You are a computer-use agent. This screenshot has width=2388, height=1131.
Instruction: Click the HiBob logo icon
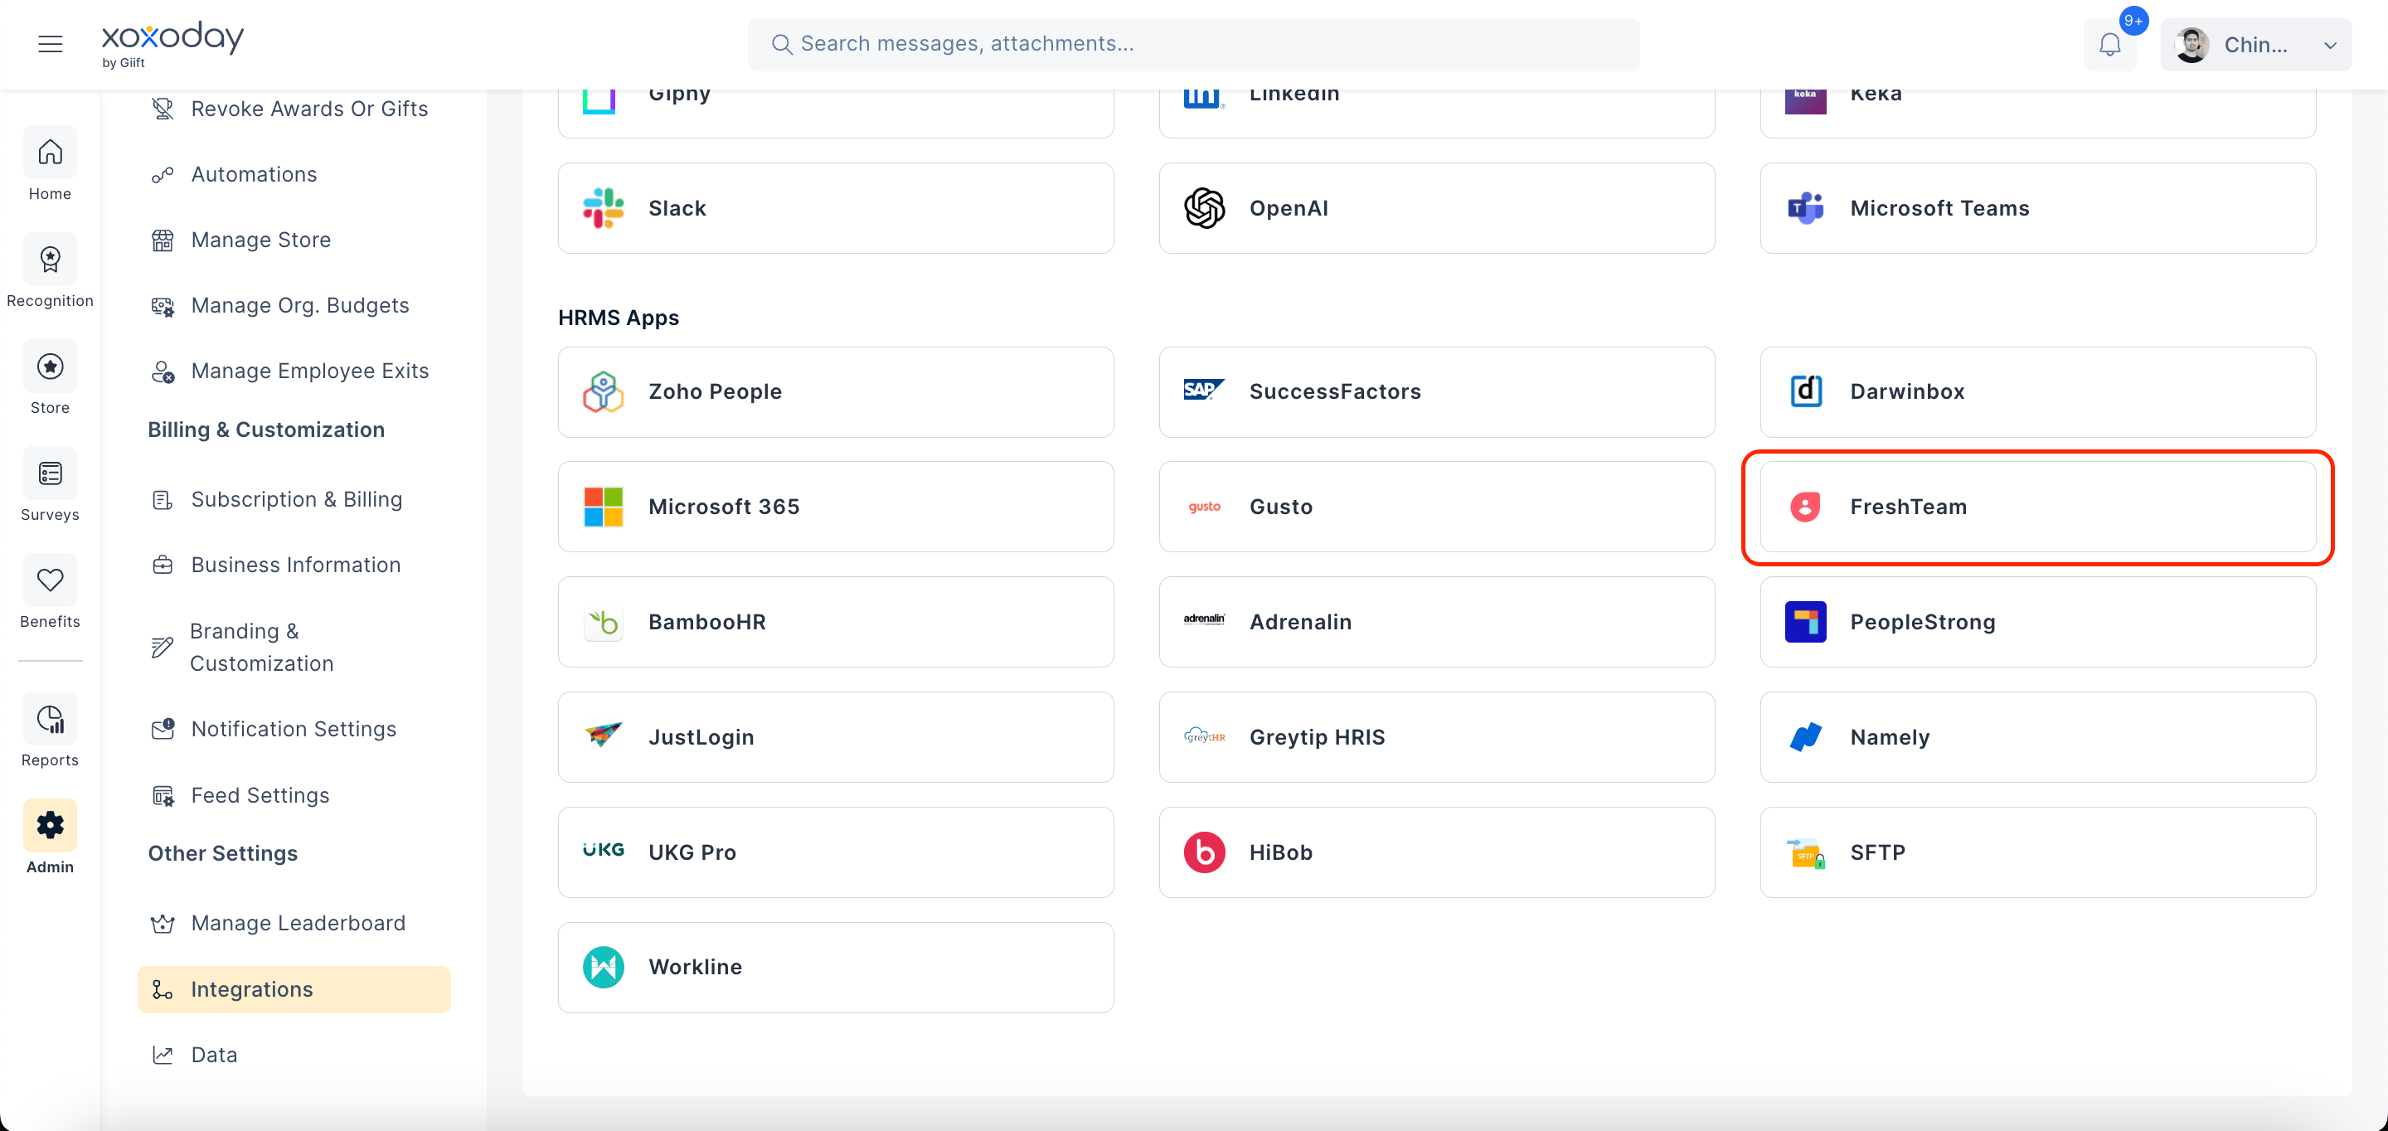(x=1204, y=852)
